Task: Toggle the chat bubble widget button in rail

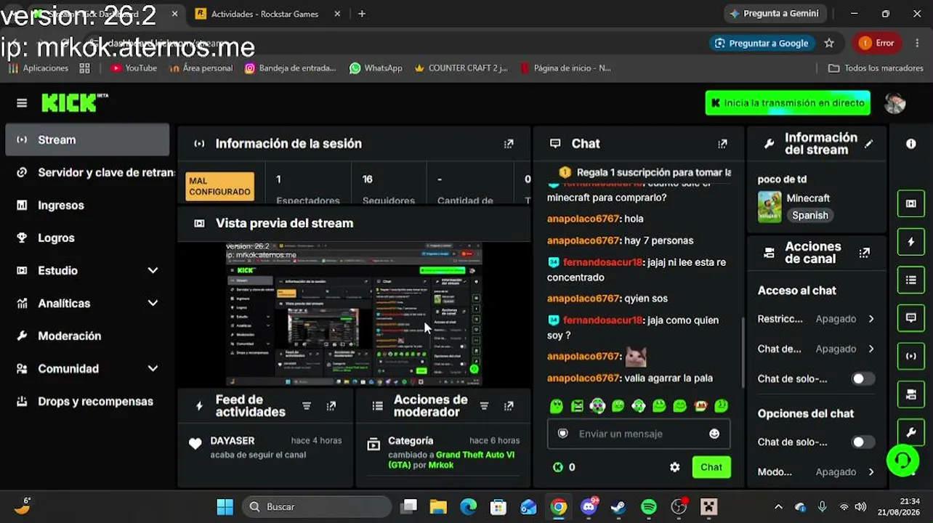Action: (910, 317)
